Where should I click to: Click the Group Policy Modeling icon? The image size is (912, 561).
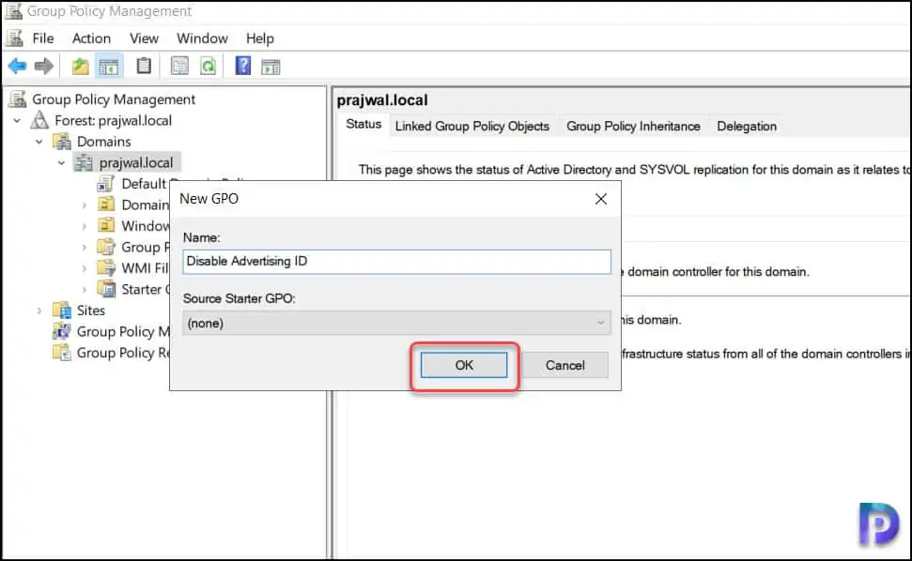coord(62,331)
